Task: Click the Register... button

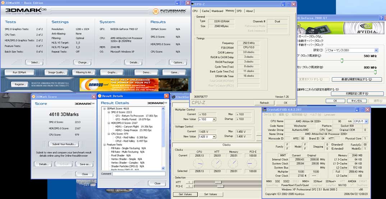Action: tap(20, 84)
